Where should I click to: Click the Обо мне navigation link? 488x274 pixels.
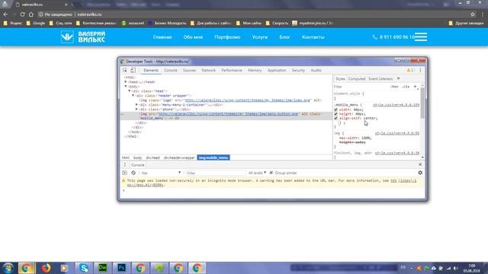(193, 37)
